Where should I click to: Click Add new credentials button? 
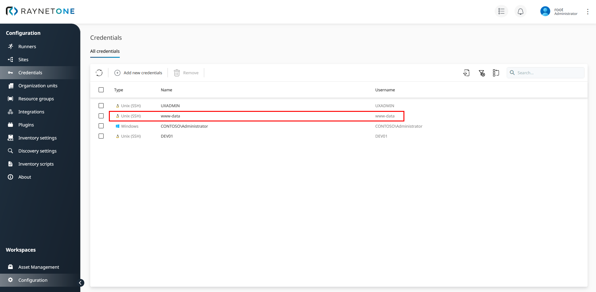[138, 73]
